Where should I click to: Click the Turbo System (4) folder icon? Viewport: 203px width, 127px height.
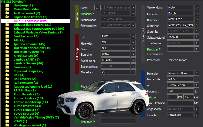click(7, 114)
